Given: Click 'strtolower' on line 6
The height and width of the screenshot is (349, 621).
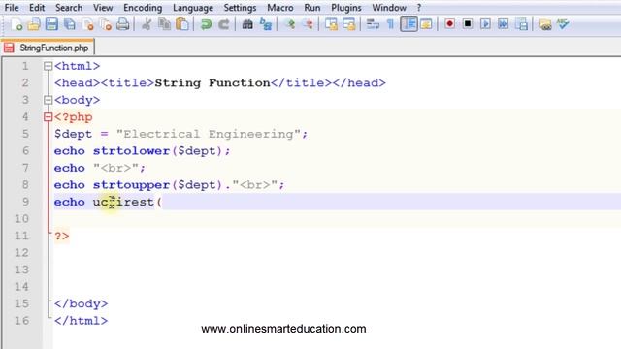Looking at the screenshot, I should [x=132, y=151].
